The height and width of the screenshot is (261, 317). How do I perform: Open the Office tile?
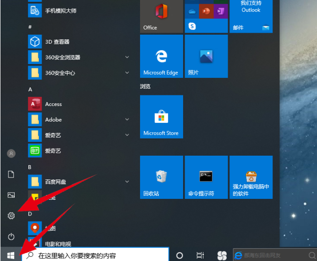(x=161, y=16)
